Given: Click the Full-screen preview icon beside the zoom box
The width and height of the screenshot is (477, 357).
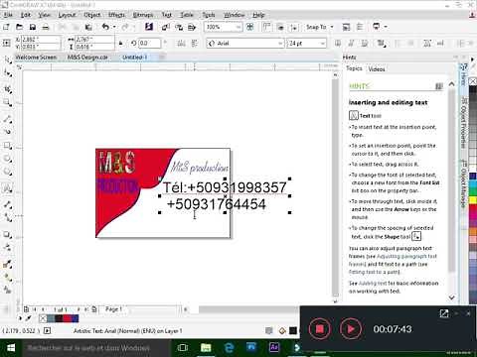Looking at the screenshot, I should tap(250, 27).
